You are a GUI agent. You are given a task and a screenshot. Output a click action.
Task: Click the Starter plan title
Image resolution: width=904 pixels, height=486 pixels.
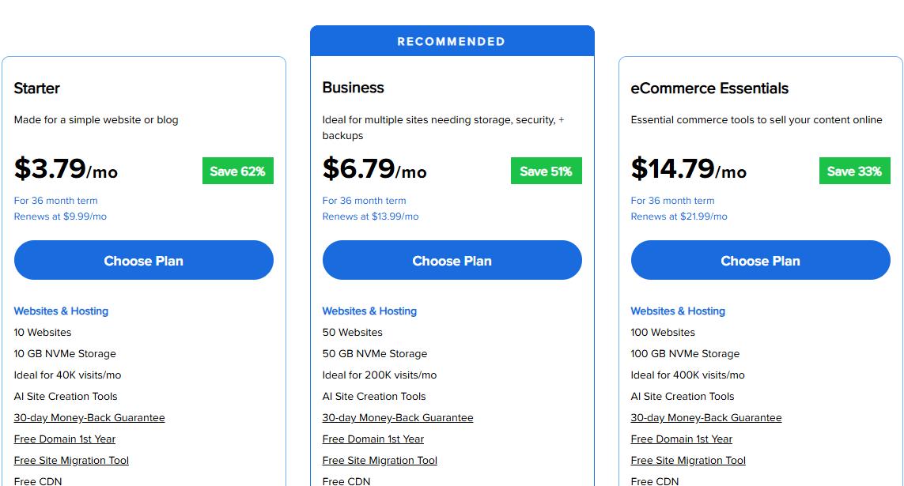pyautogui.click(x=37, y=89)
